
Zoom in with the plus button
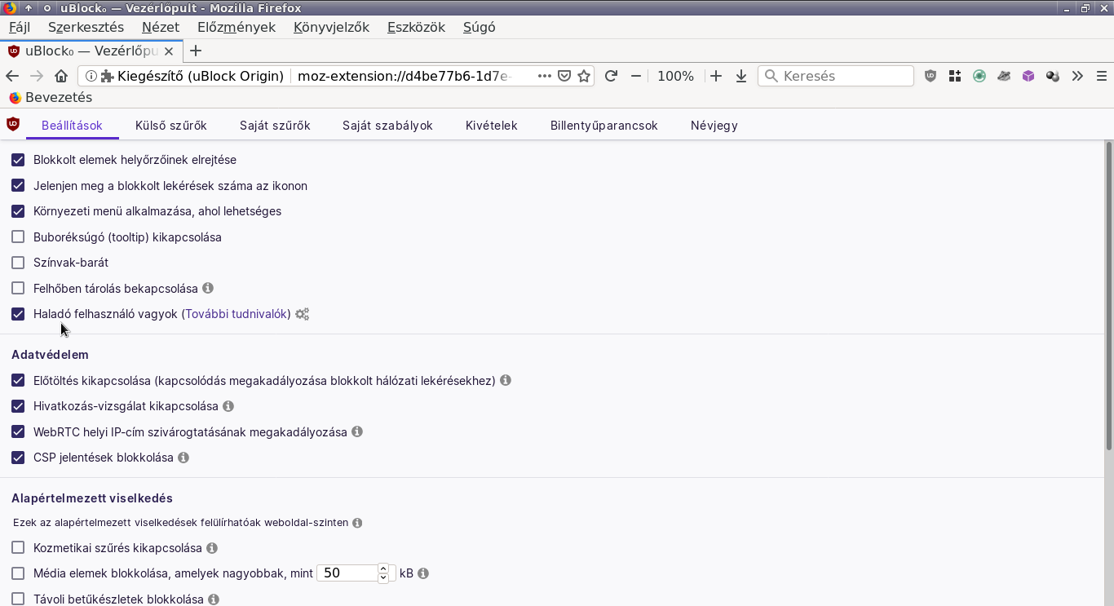pyautogui.click(x=716, y=76)
